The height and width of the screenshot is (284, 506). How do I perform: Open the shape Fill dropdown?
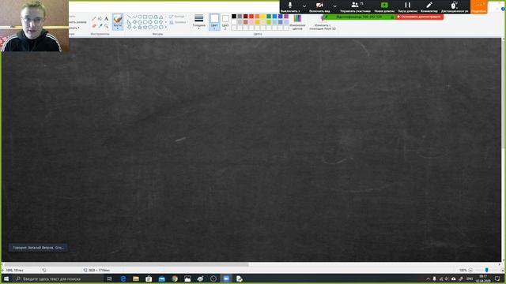click(177, 22)
